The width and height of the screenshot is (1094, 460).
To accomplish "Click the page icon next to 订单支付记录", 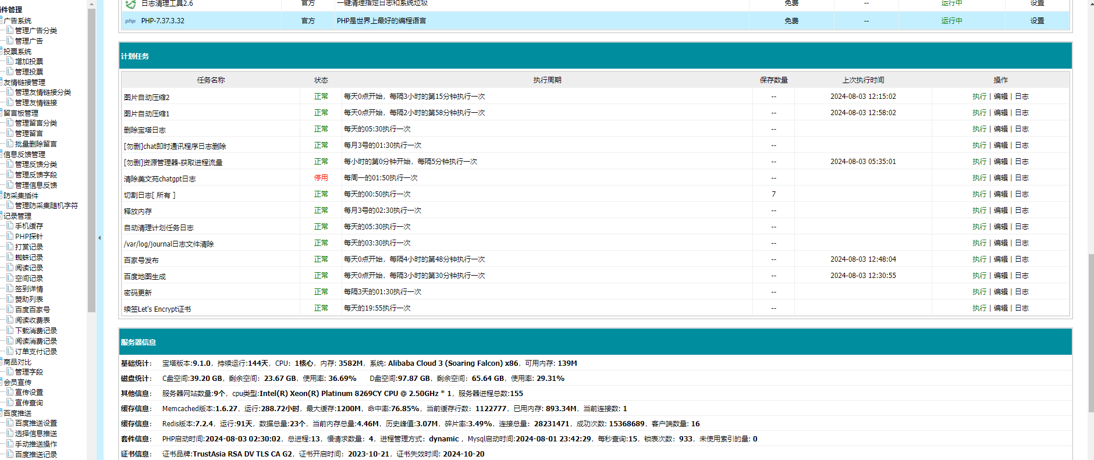I will (x=10, y=351).
